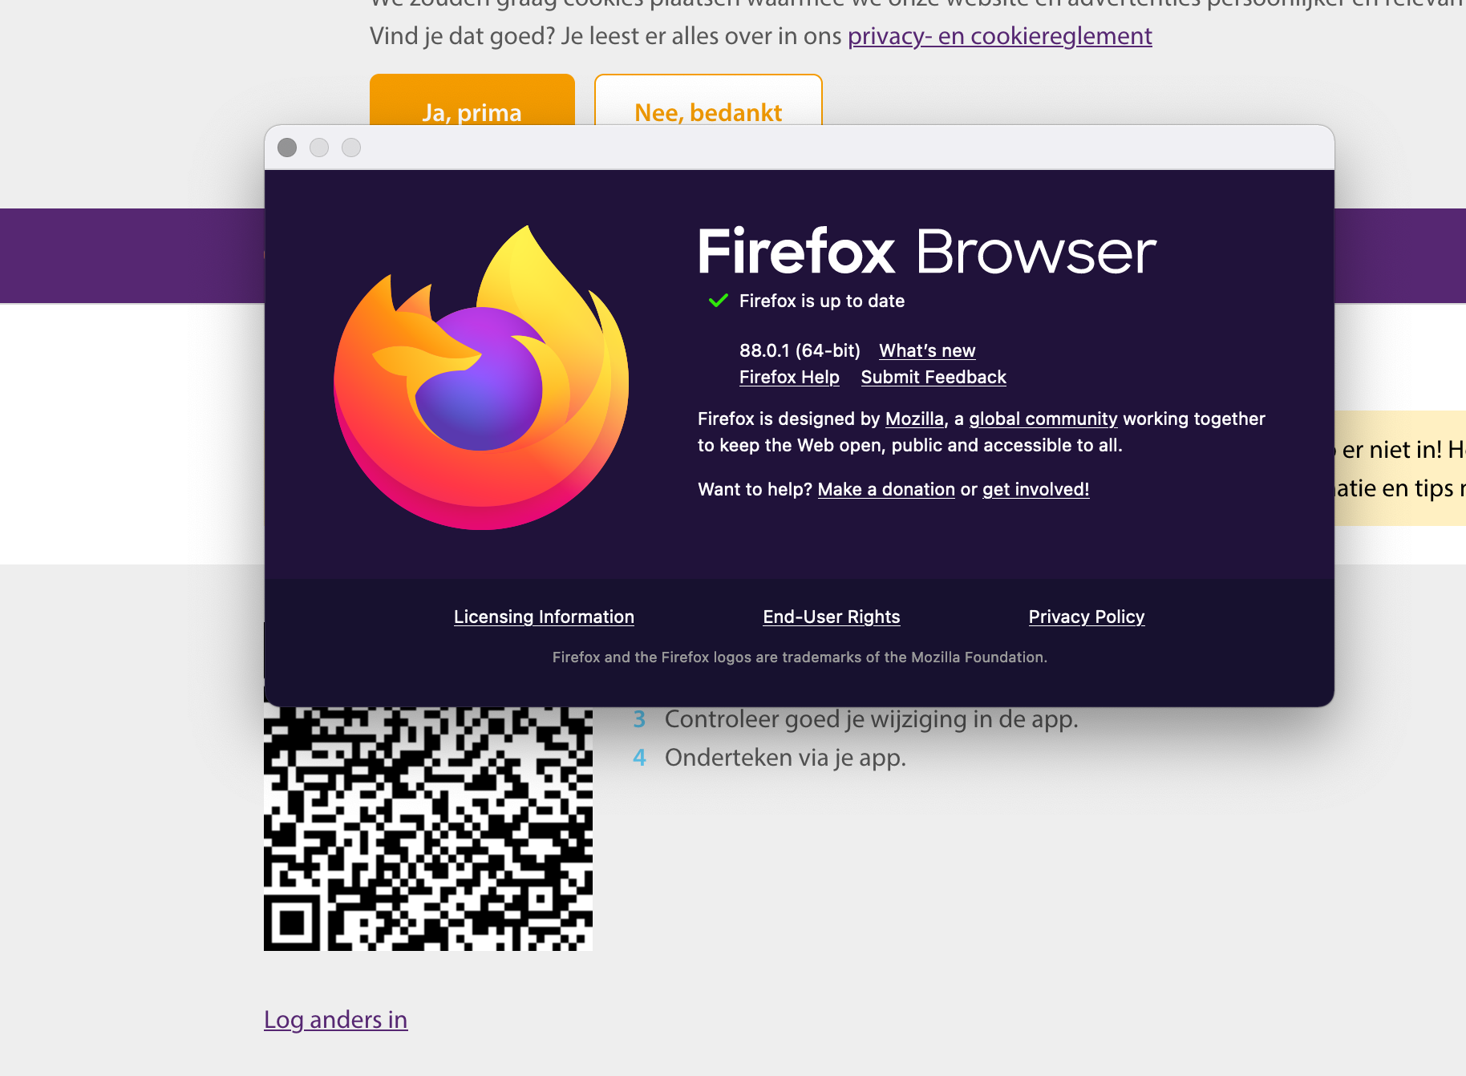Open the Mozilla link
Screen dimensions: 1466x1076
point(913,419)
